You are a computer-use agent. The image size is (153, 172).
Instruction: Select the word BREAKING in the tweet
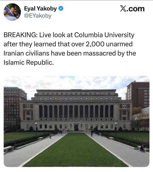coord(20,35)
